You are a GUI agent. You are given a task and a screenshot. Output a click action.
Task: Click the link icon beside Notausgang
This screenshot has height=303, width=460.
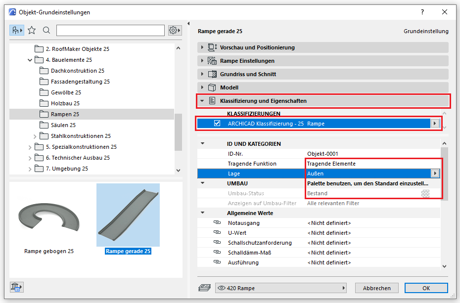tap(217, 223)
